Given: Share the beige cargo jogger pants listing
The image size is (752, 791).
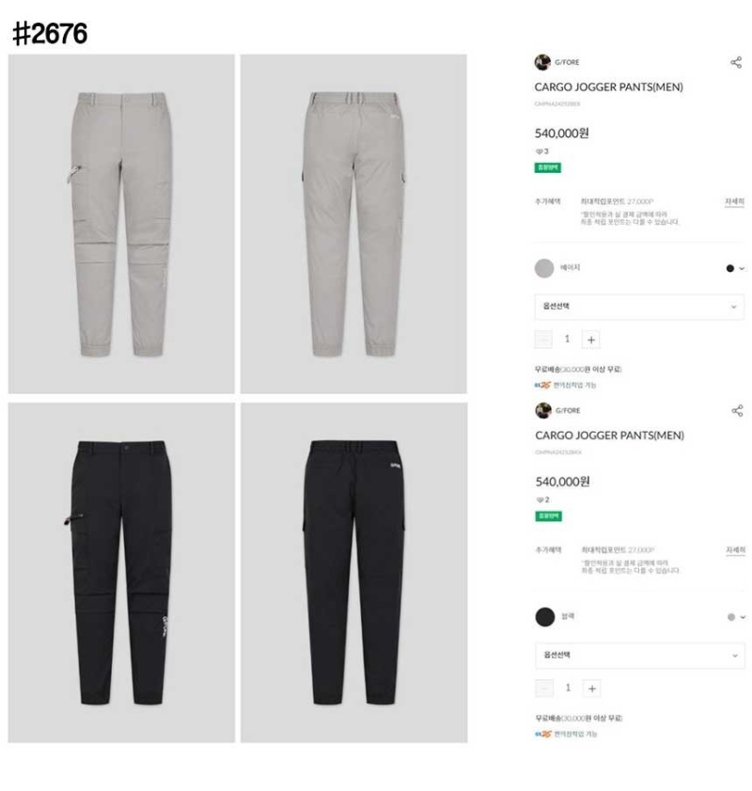Looking at the screenshot, I should pyautogui.click(x=735, y=62).
